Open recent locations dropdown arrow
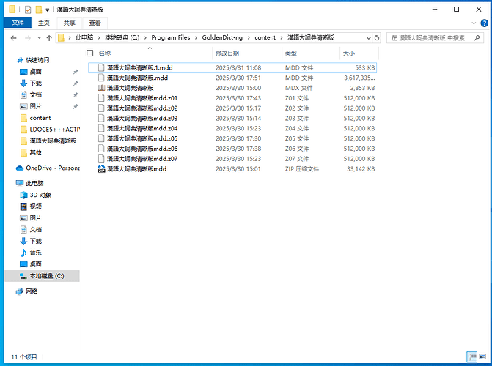492x366 pixels. [39, 38]
